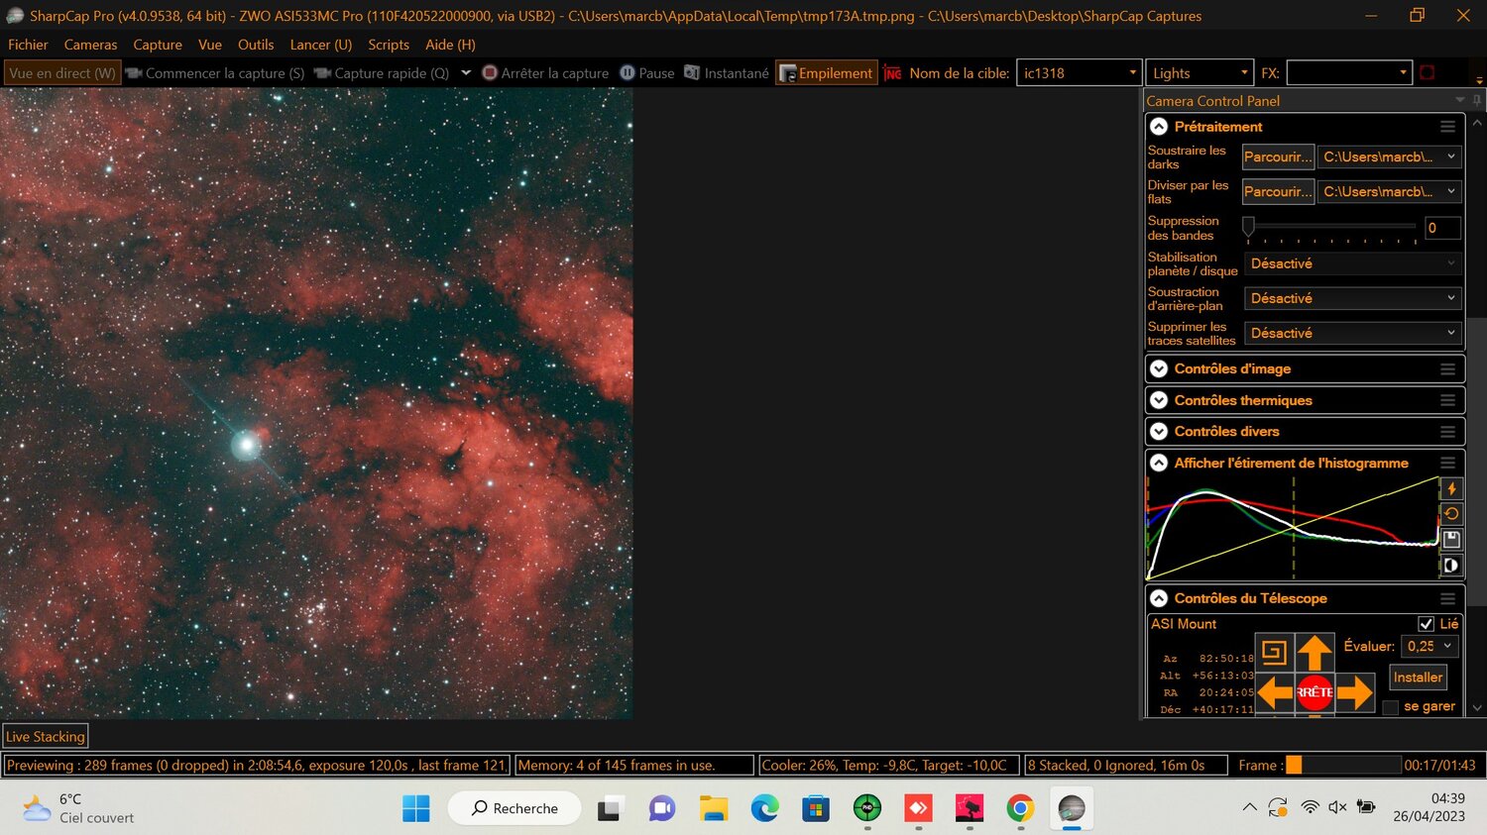Collapse the Contrôles du Télescope section
This screenshot has width=1487, height=835.
1159,598
